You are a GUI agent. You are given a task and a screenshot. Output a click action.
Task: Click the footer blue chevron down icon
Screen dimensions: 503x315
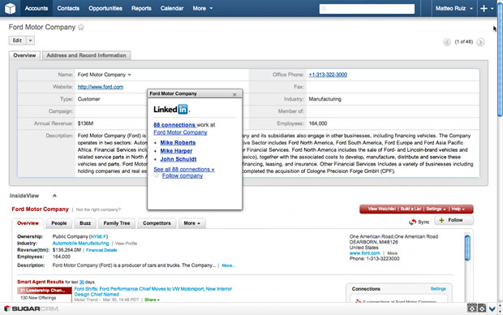(x=492, y=309)
